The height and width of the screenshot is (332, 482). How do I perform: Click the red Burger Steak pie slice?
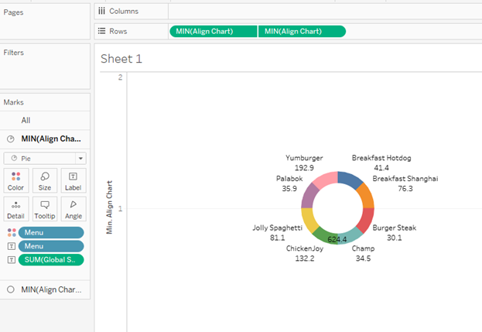366,220
